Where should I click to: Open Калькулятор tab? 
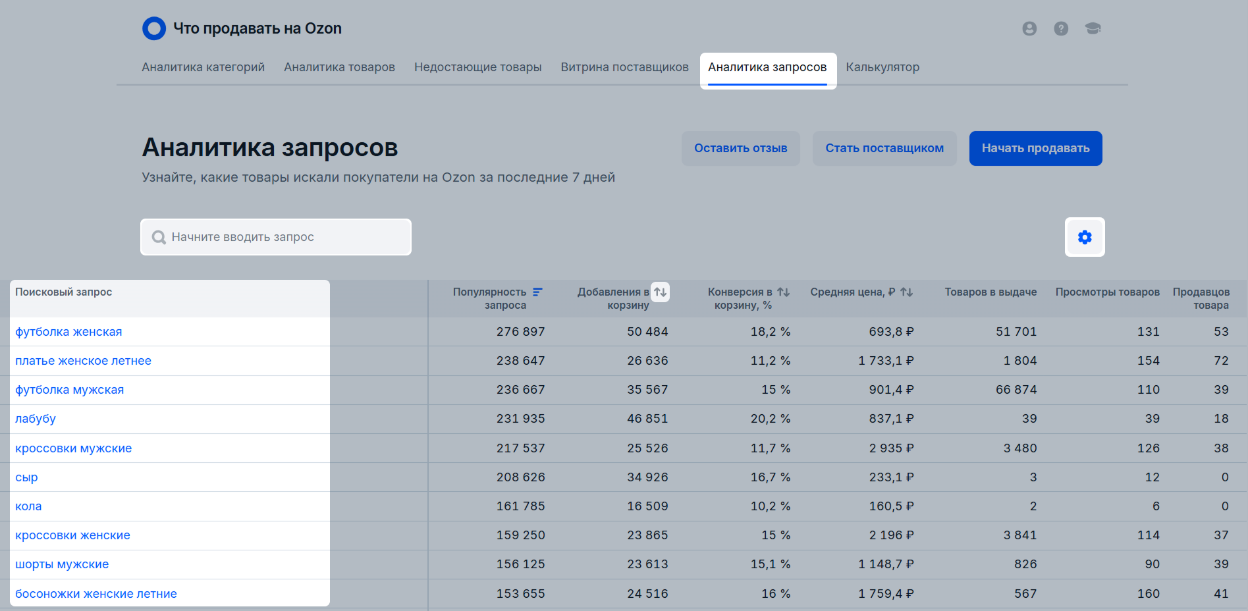pyautogui.click(x=882, y=67)
